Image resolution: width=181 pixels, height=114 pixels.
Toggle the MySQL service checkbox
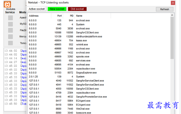point(11,24)
